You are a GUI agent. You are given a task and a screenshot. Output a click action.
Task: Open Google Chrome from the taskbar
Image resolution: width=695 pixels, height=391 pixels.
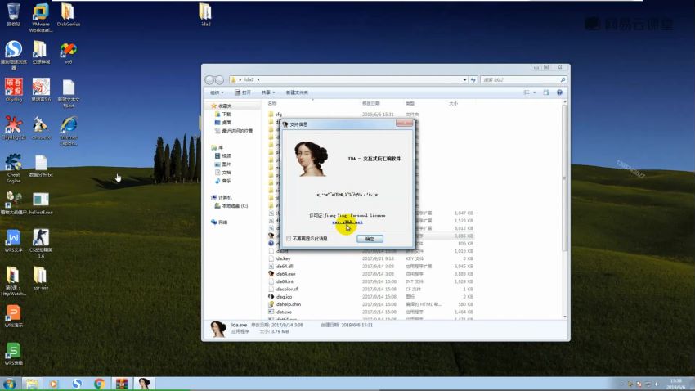pyautogui.click(x=99, y=384)
